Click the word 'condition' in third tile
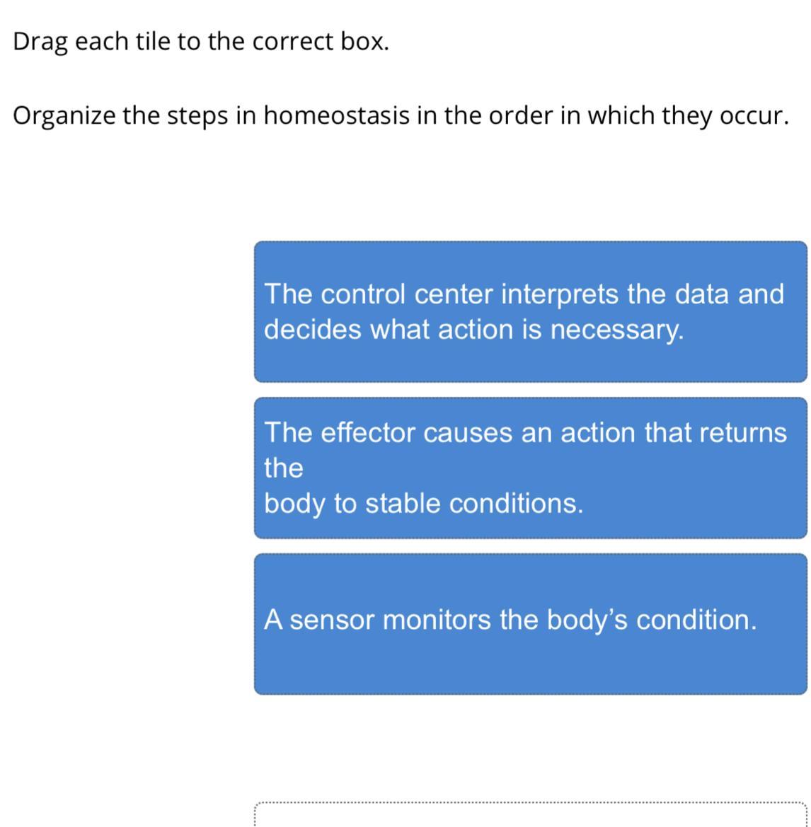The height and width of the screenshot is (827, 811). [696, 620]
